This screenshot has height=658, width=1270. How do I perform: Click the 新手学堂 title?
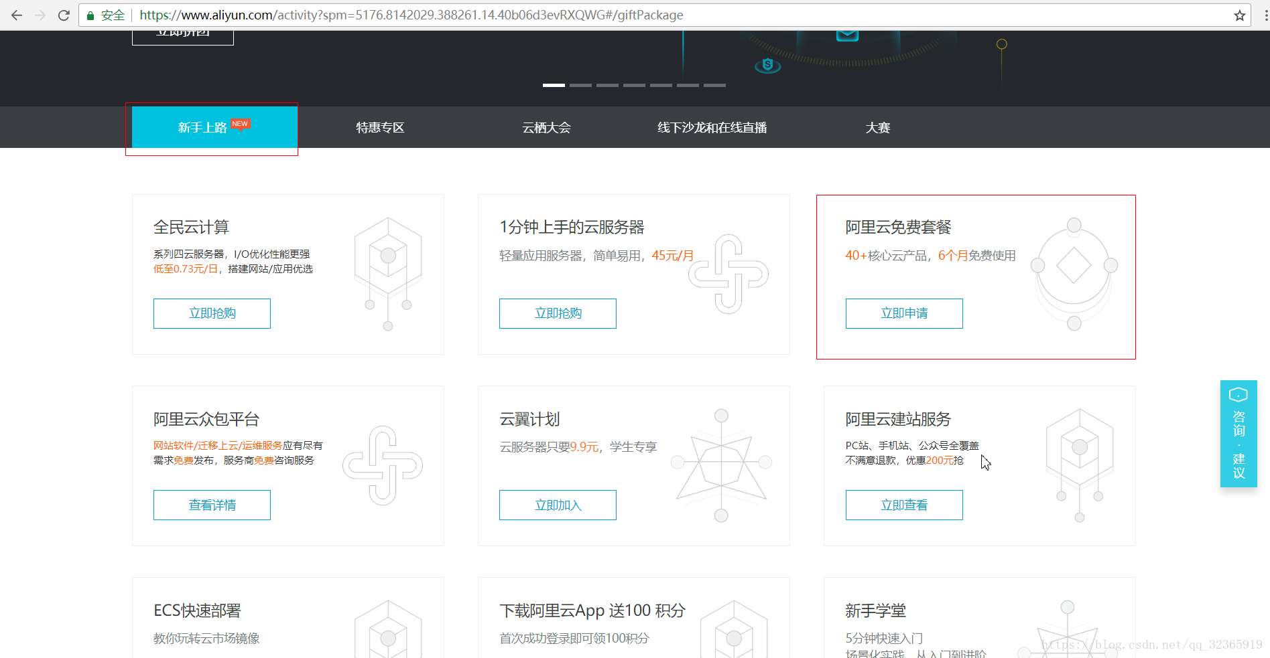tap(875, 610)
